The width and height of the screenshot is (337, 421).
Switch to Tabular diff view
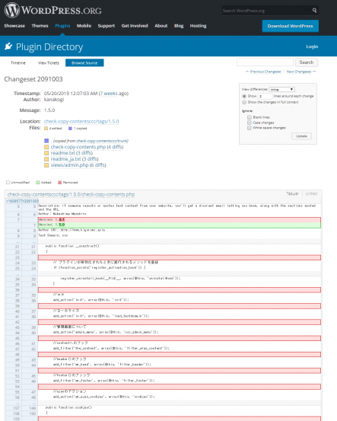[x=292, y=193]
